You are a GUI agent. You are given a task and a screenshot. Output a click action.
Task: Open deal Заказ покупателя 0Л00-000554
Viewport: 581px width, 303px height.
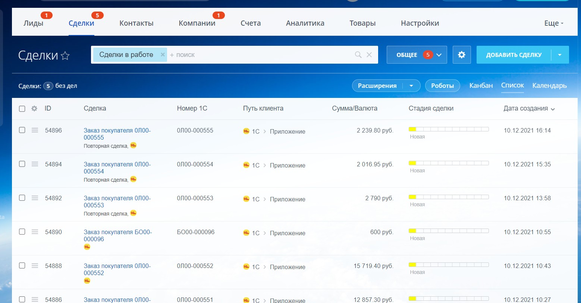(x=117, y=168)
